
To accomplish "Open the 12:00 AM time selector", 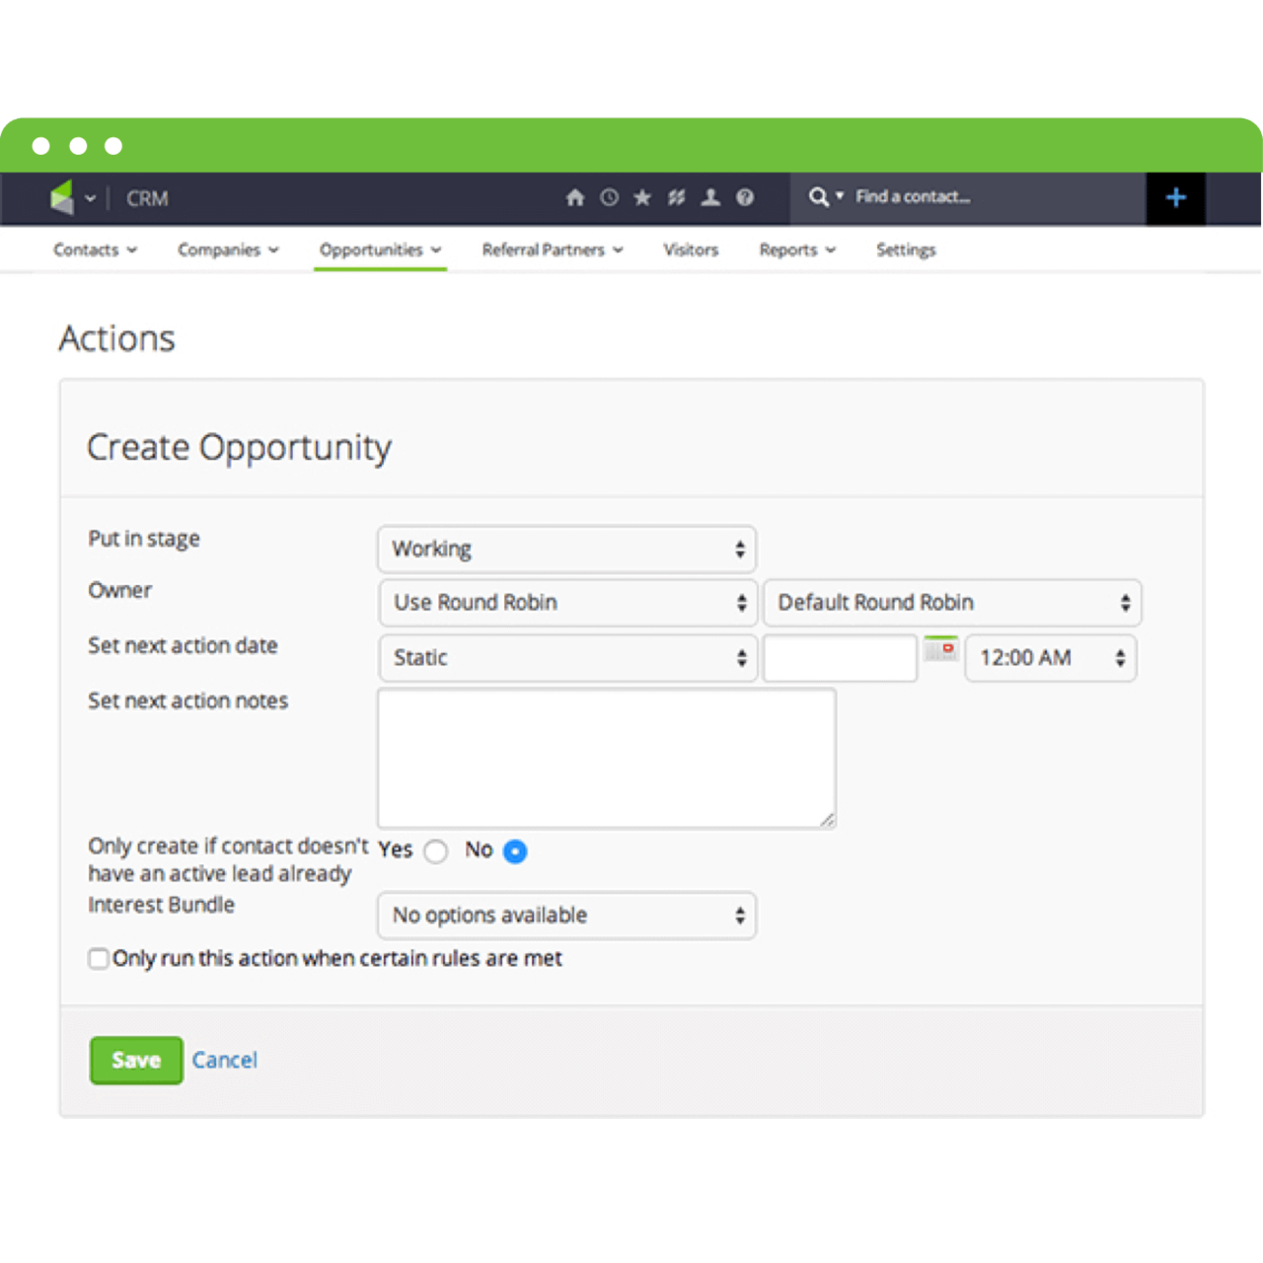I will (1049, 658).
